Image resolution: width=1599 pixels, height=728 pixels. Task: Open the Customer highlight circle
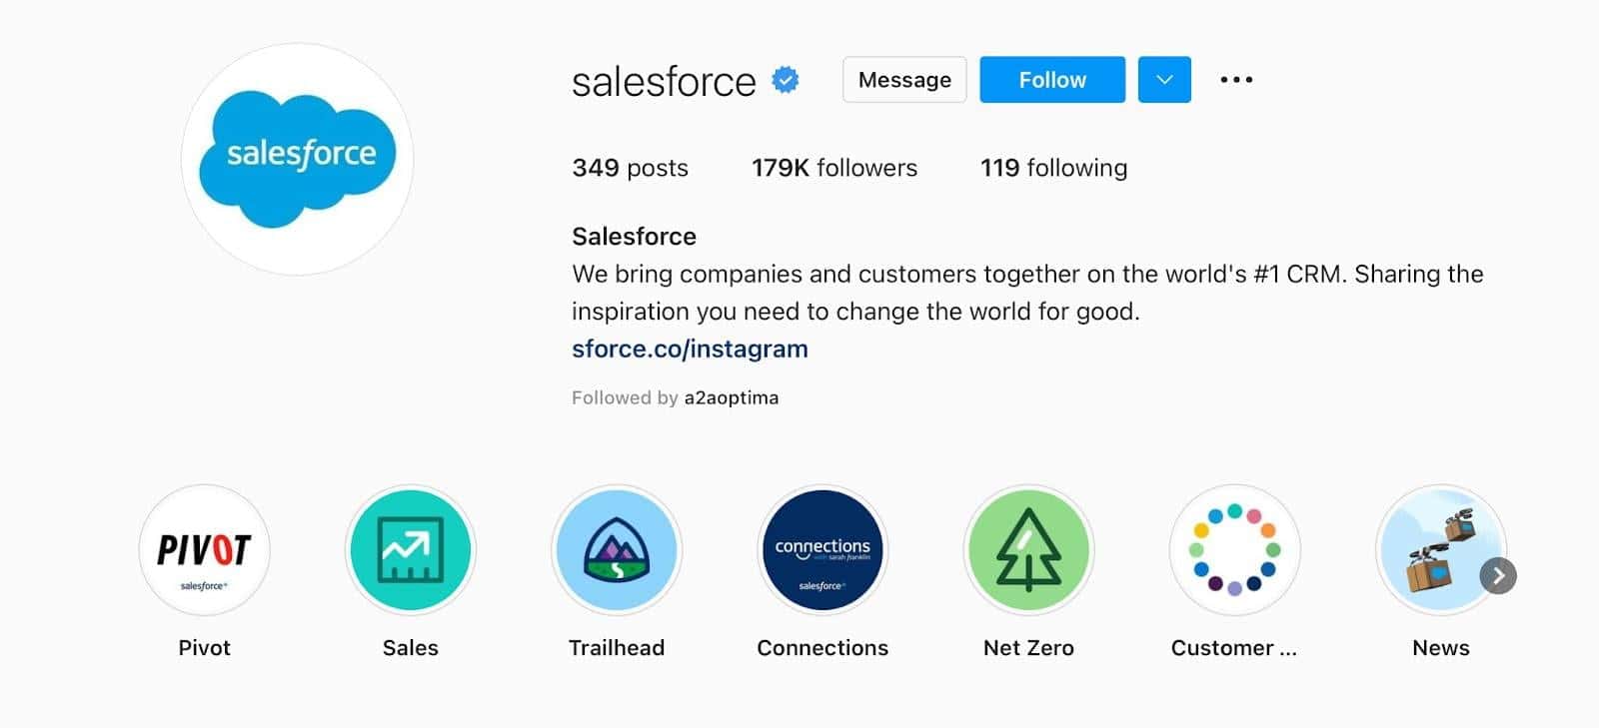point(1234,550)
